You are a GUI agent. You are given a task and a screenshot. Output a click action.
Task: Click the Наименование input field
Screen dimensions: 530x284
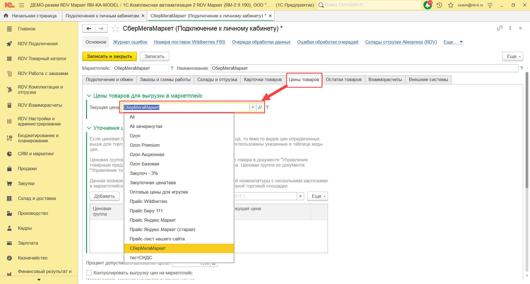click(x=364, y=68)
